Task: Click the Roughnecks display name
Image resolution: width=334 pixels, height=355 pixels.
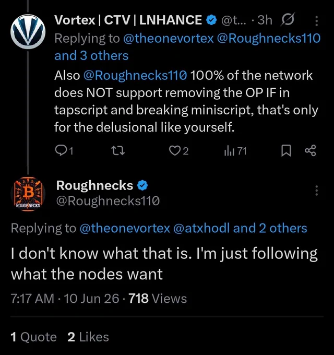Action: point(94,185)
